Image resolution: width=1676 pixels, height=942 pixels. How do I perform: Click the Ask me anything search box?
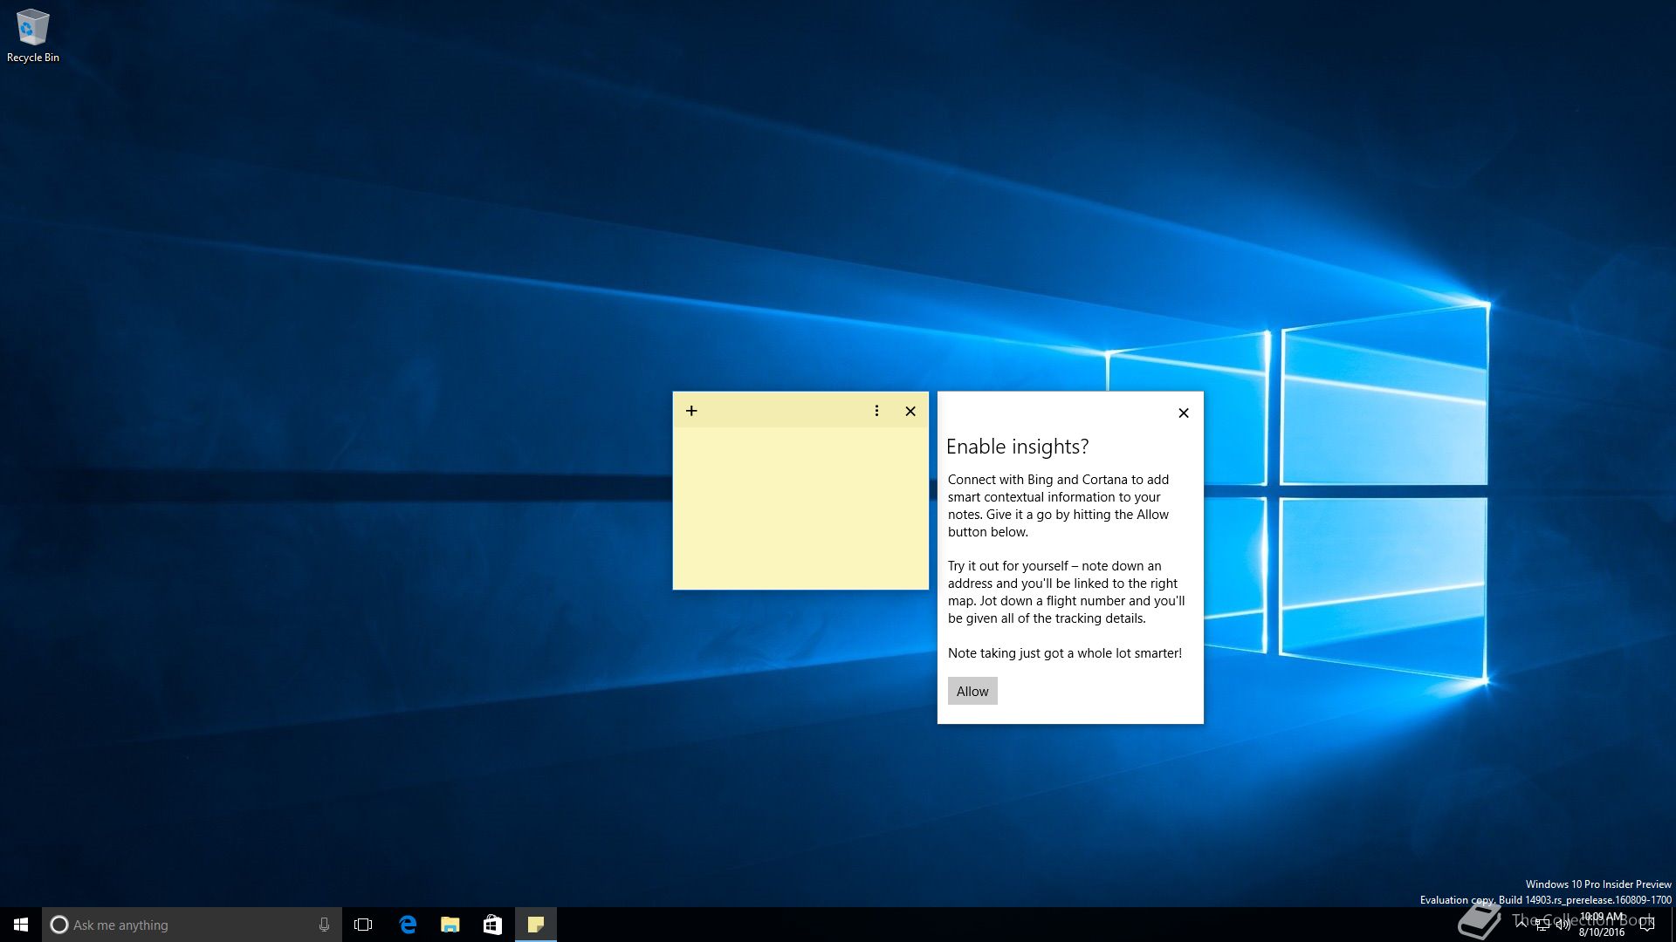191,925
